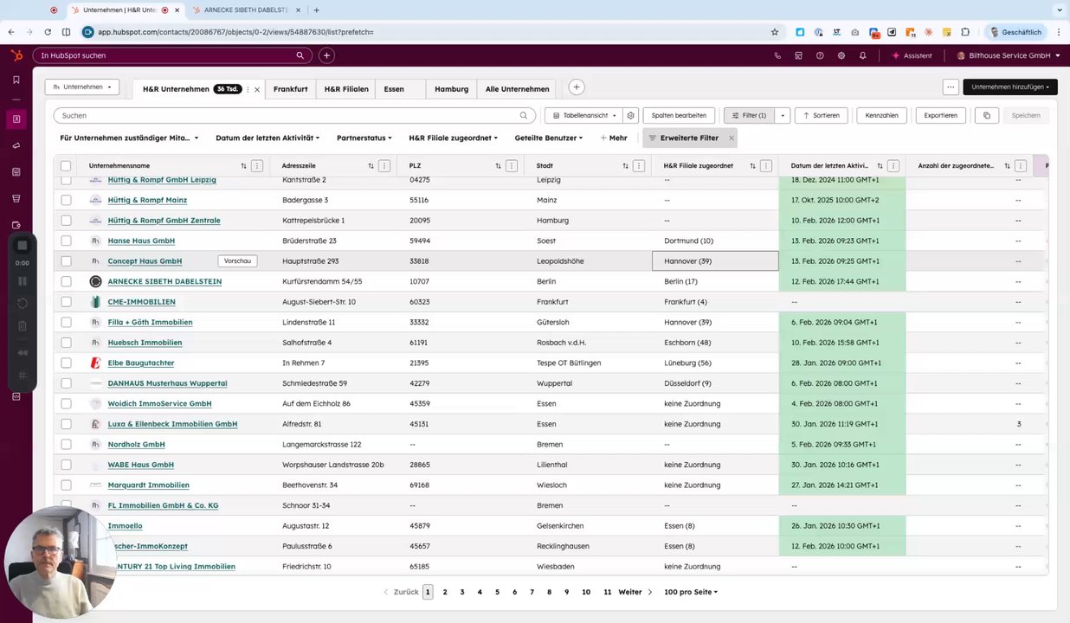Open the Hanse Haus GmbH company link

tap(141, 241)
